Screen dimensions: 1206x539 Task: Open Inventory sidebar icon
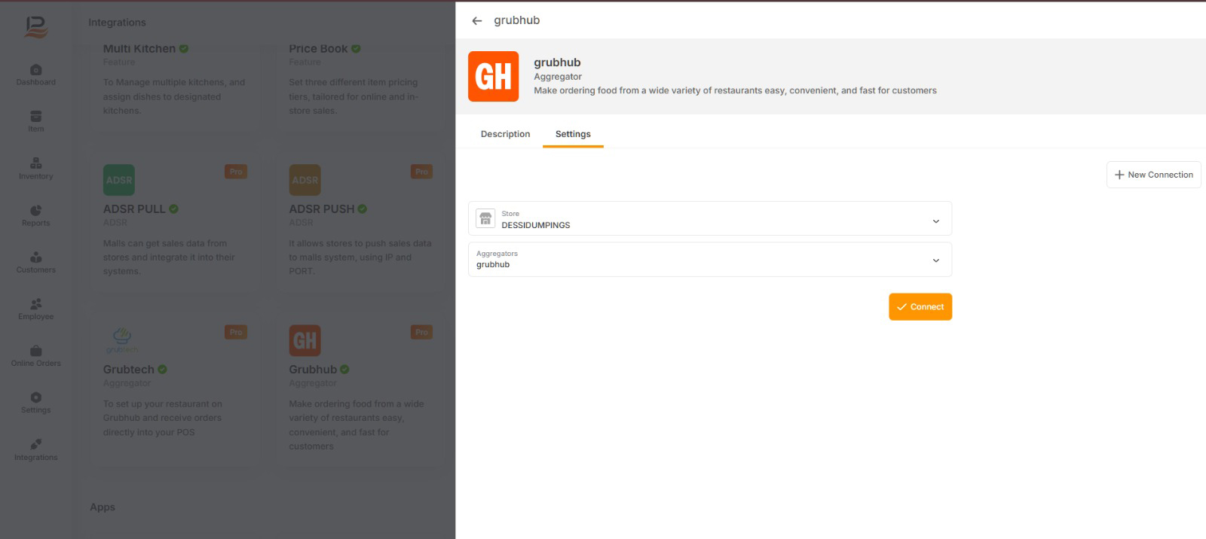point(36,168)
